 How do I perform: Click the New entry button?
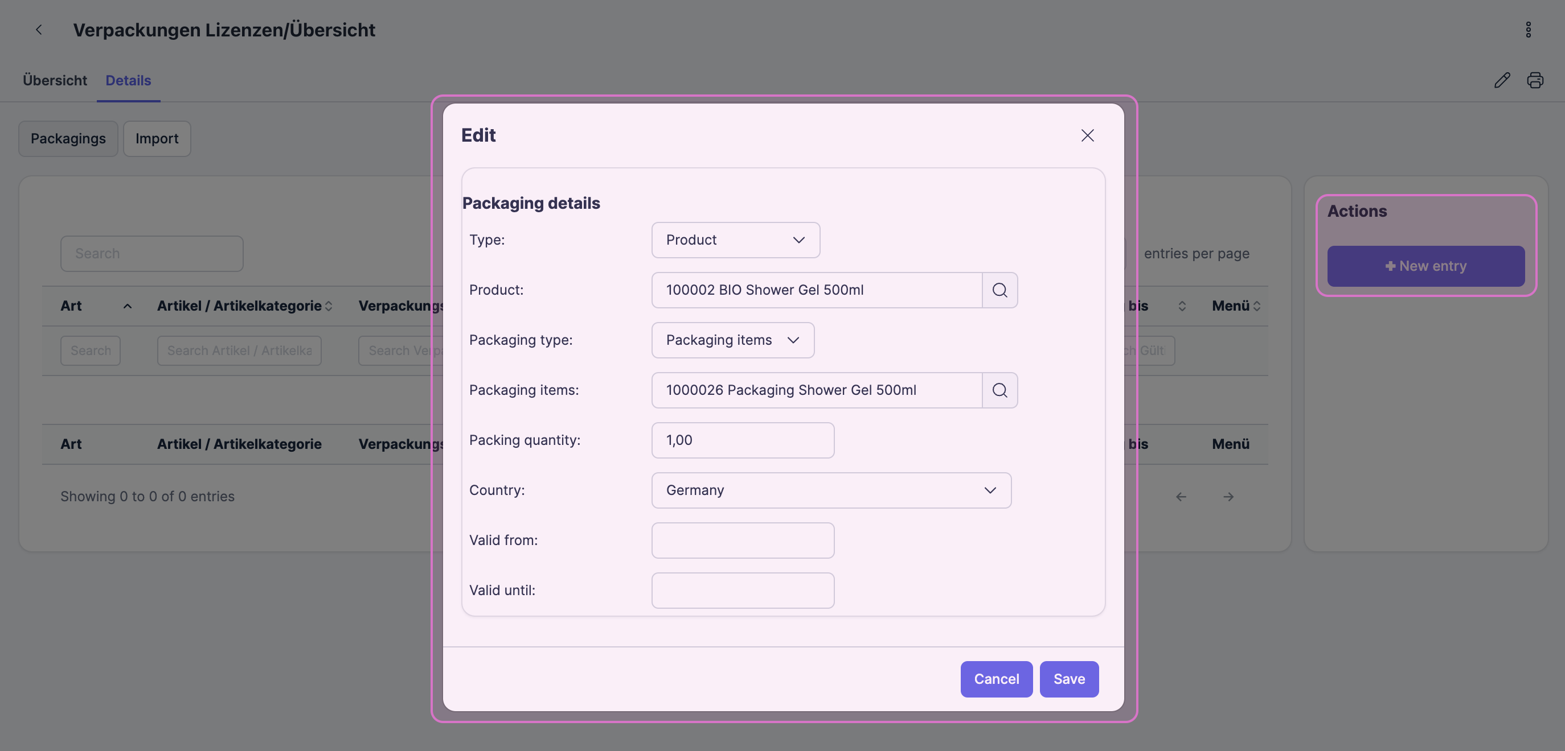(x=1425, y=266)
